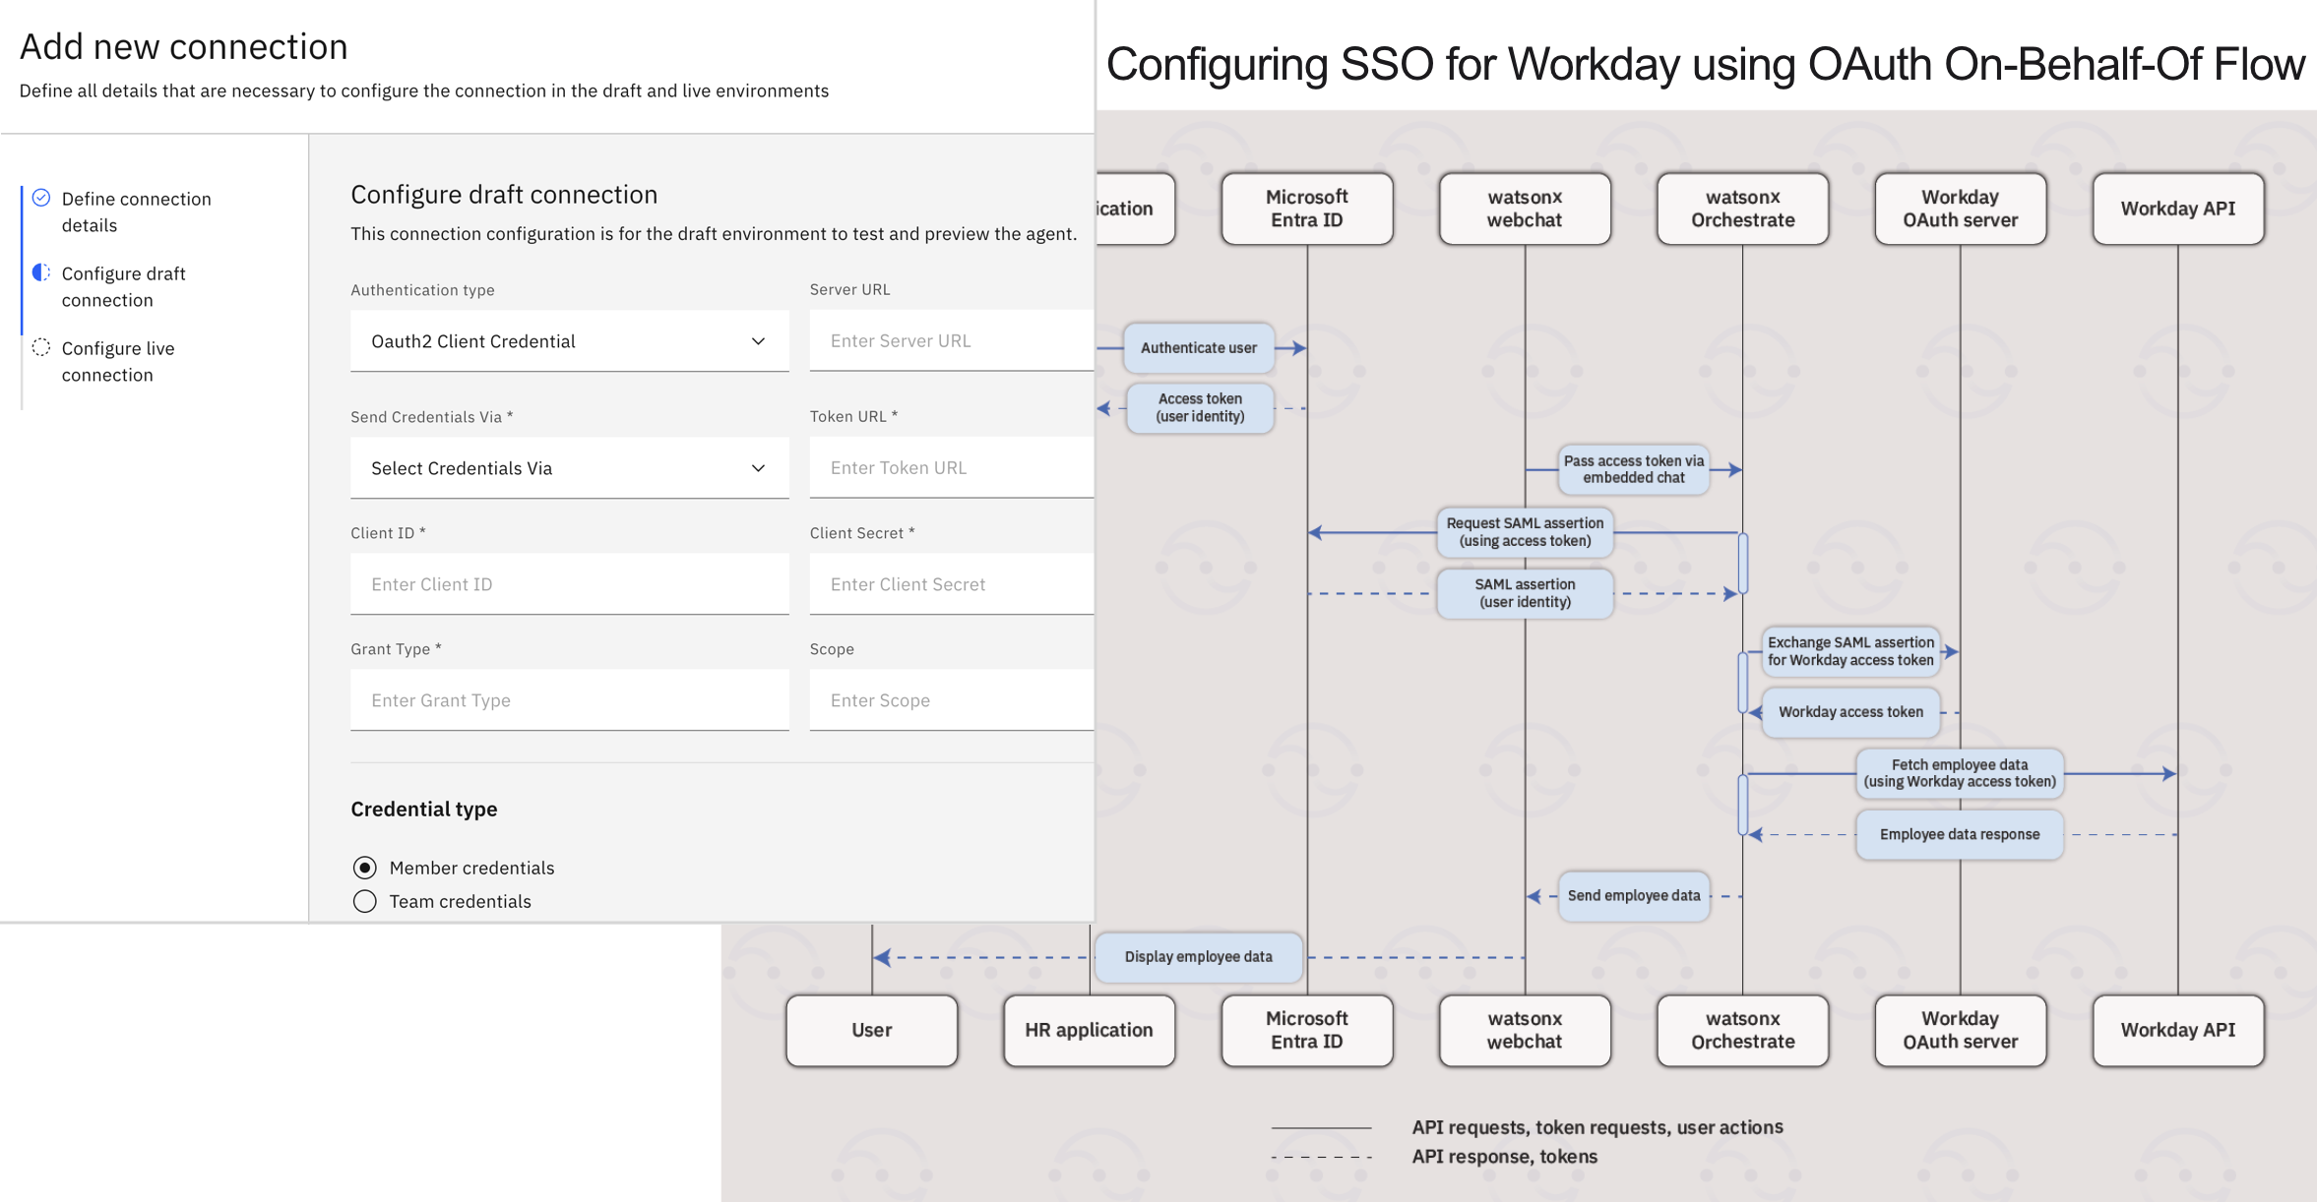This screenshot has height=1202, width=2317.
Task: Focus the Enter Client ID field
Action: [x=569, y=584]
